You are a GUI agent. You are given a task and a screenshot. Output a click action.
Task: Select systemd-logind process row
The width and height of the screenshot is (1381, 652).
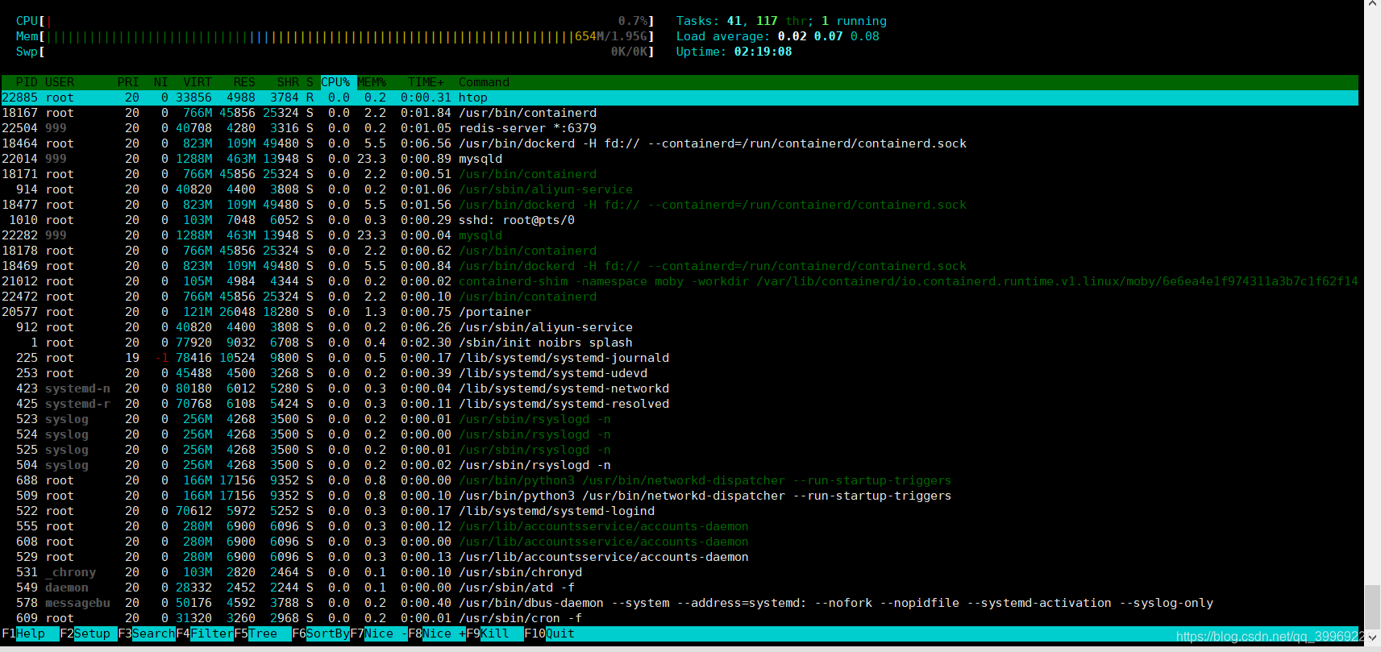(x=680, y=511)
